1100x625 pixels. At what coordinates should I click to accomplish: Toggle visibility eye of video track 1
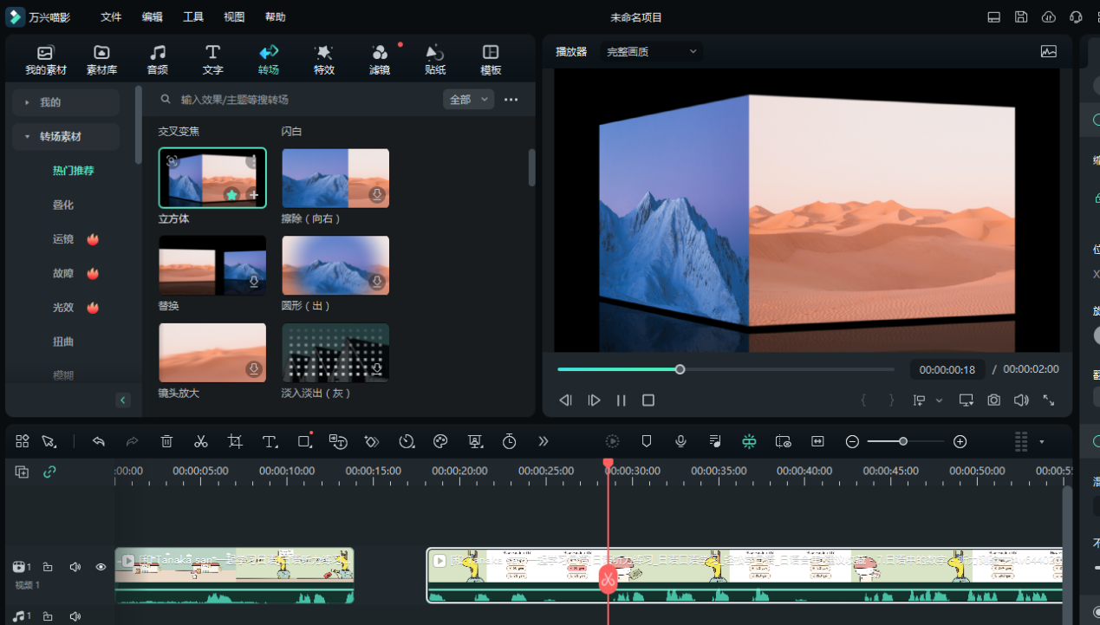(x=101, y=567)
